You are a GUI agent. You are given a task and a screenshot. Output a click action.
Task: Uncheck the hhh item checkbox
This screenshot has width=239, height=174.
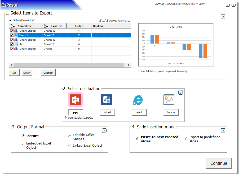(x=12, y=44)
